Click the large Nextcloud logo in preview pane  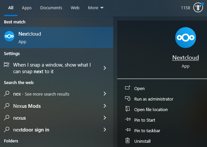pos(186,38)
